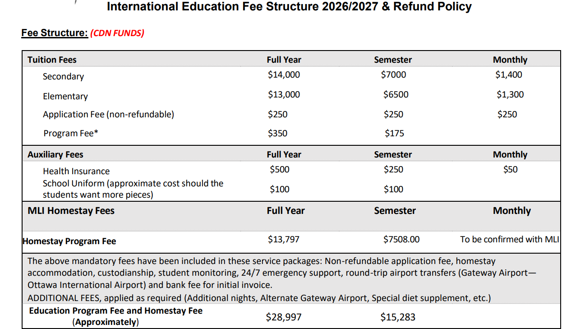The width and height of the screenshot is (562, 329).
Task: Click the document title International Education Fee Structure
Action: [x=289, y=7]
